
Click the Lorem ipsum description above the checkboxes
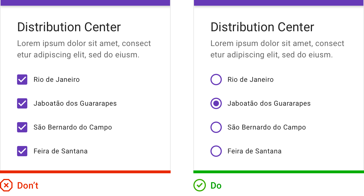[x=84, y=49]
